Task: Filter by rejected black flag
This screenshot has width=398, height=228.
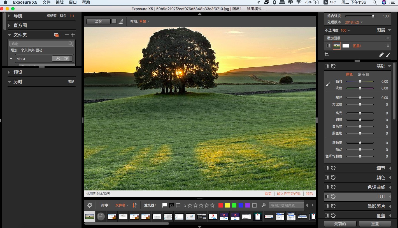Action: pyautogui.click(x=171, y=205)
